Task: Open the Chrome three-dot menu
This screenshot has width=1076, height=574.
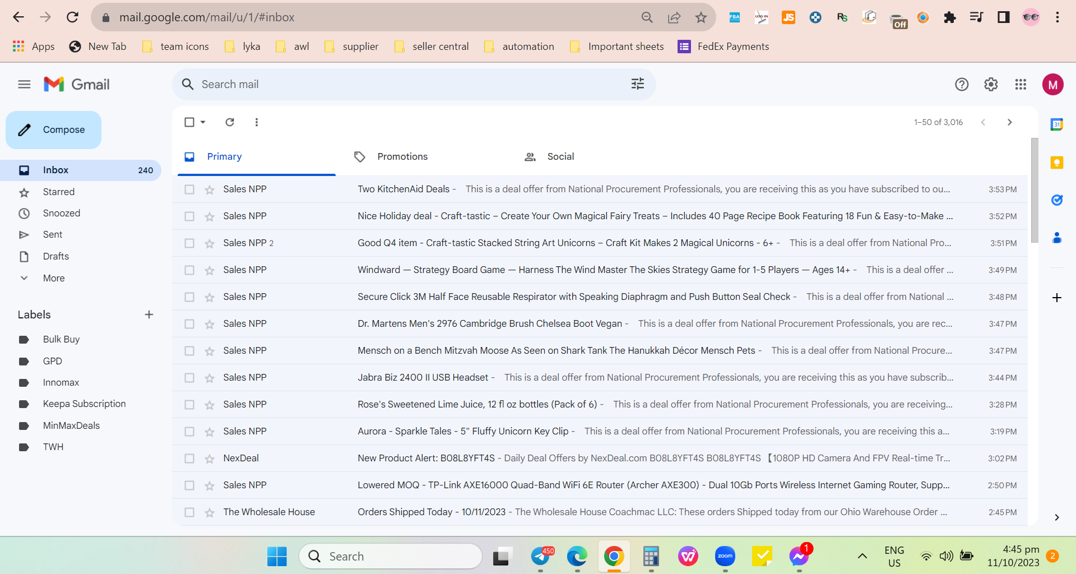Action: (x=1058, y=17)
